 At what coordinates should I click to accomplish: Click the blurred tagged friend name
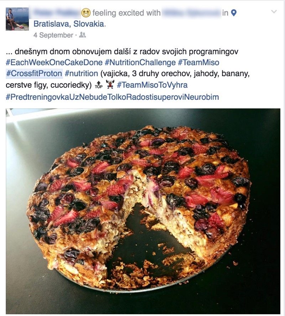[191, 13]
